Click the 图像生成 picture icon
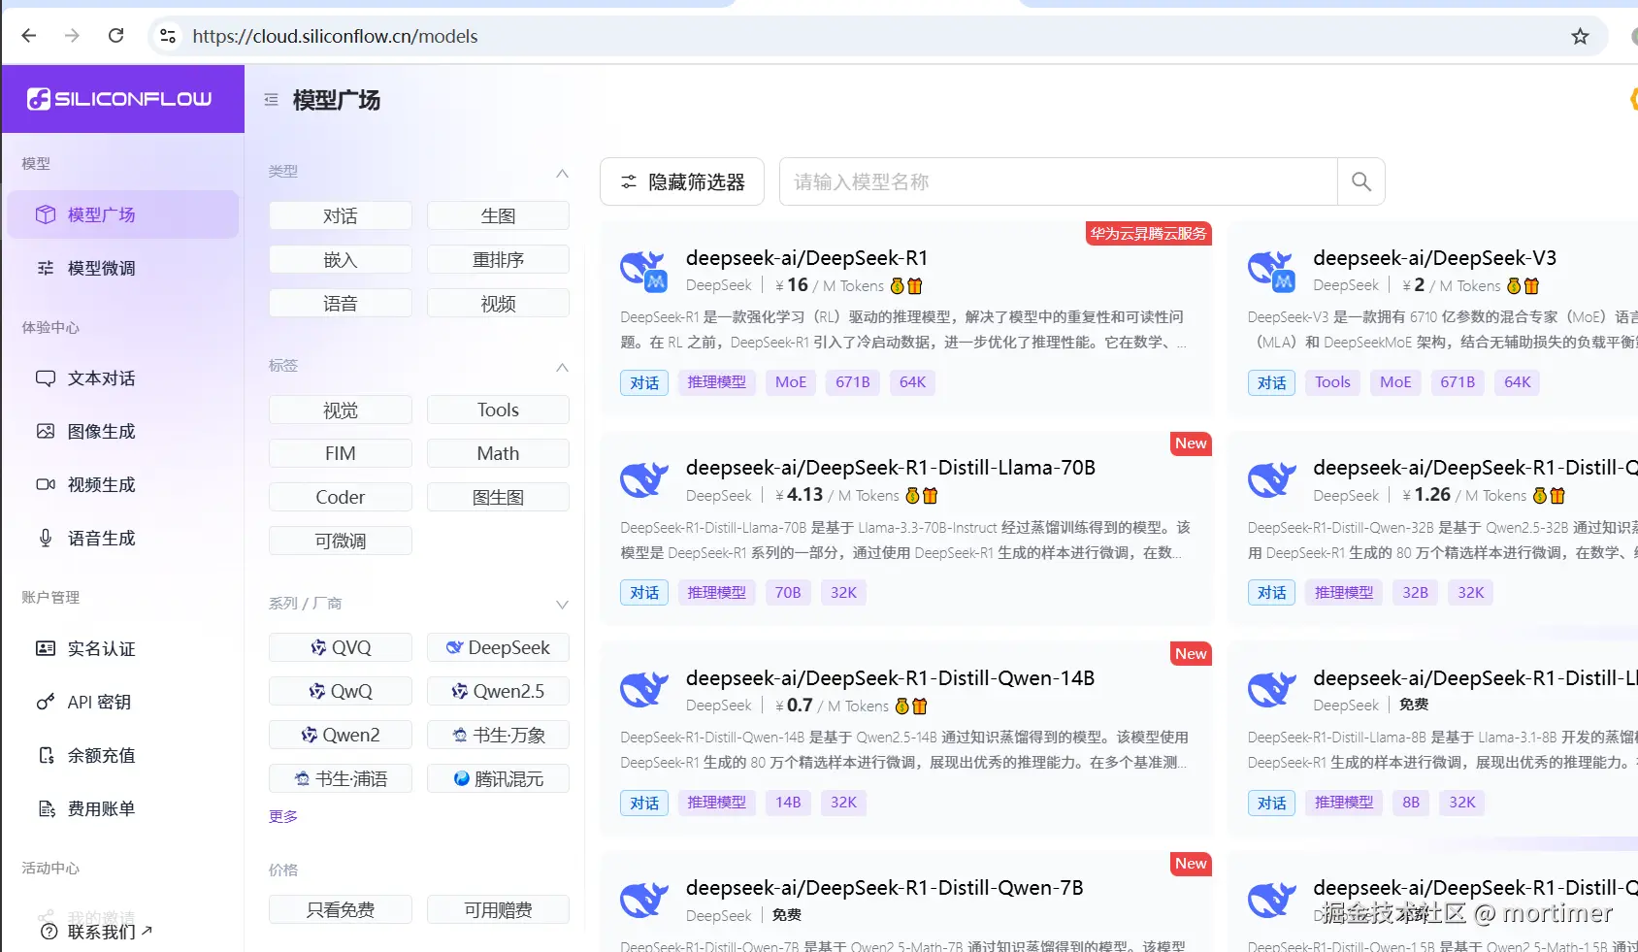1638x952 pixels. click(46, 431)
